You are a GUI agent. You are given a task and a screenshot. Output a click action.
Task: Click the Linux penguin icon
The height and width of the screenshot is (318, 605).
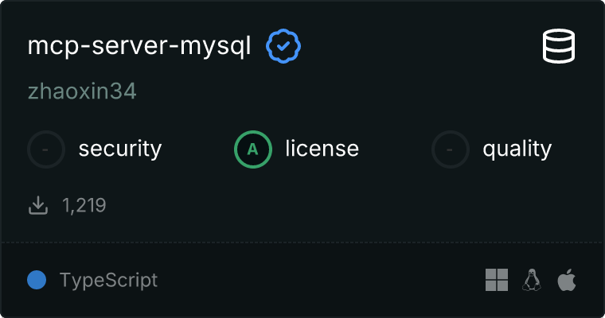[531, 280]
